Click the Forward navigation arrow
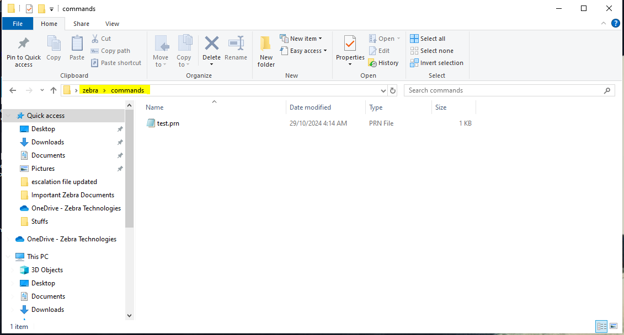624x335 pixels. click(x=29, y=90)
